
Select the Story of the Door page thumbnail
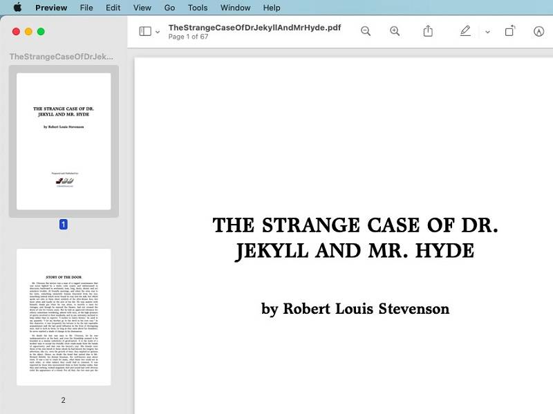pos(64,317)
